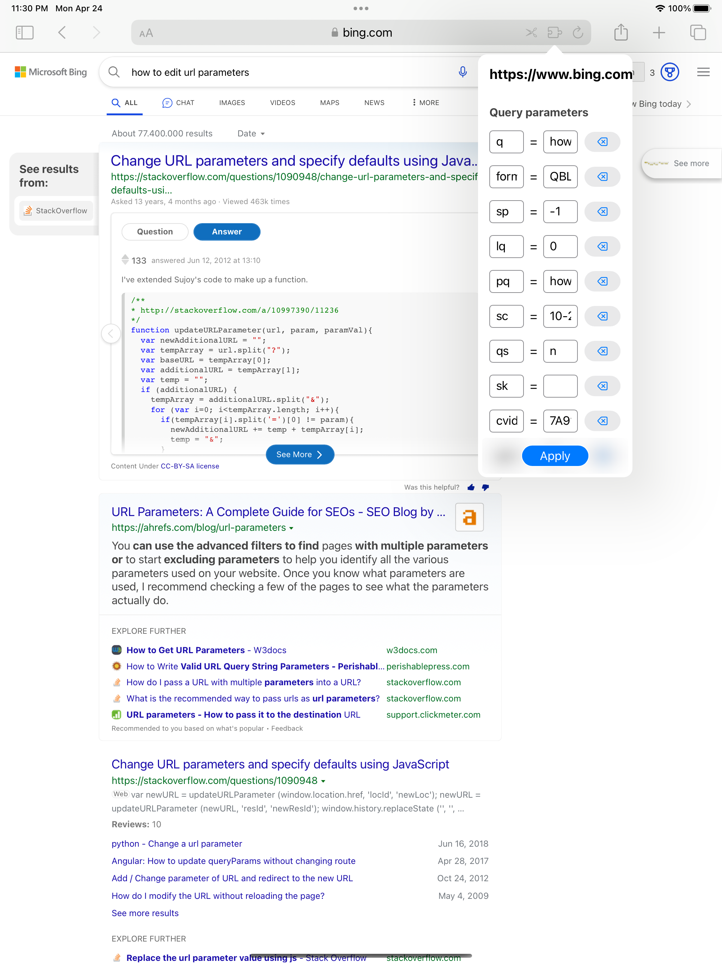Open Add / Change parameter of URL link
Screen dimensions: 722x963
coord(232,878)
